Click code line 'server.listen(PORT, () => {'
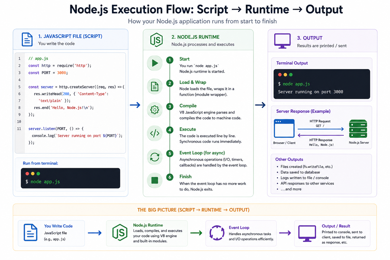Image resolution: width=390 pixels, height=260 pixels. point(56,129)
